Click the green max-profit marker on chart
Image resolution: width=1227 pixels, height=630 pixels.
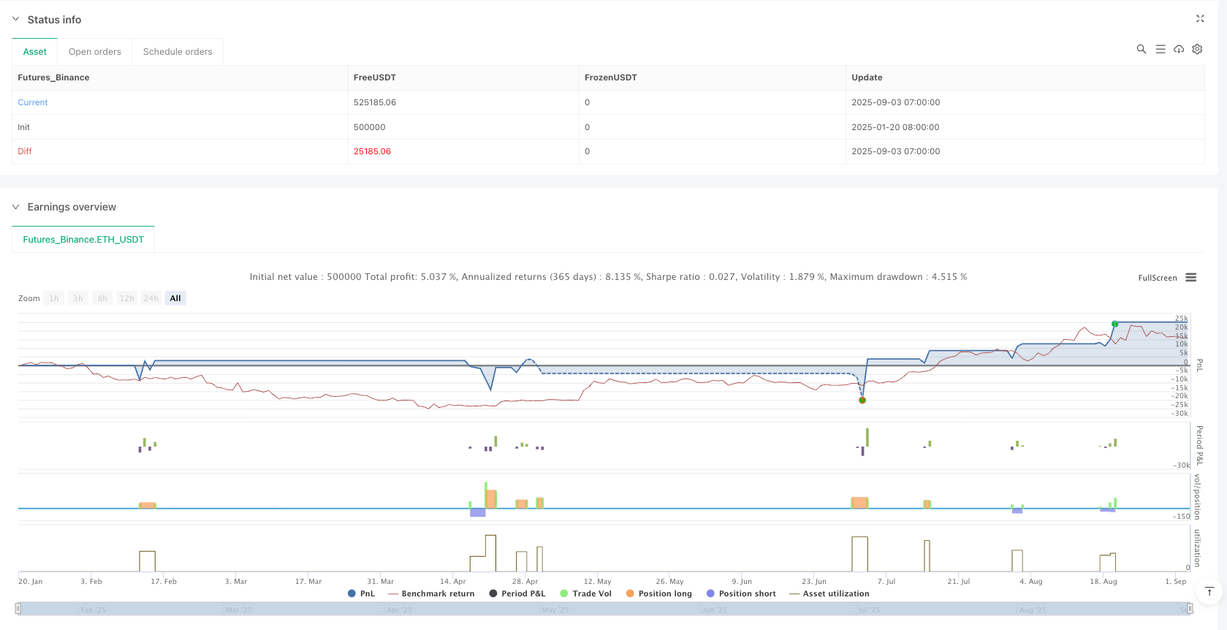pos(1114,324)
